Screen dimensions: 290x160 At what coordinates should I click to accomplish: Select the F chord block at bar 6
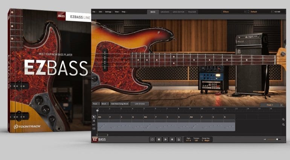pyautogui.click(x=160, y=117)
